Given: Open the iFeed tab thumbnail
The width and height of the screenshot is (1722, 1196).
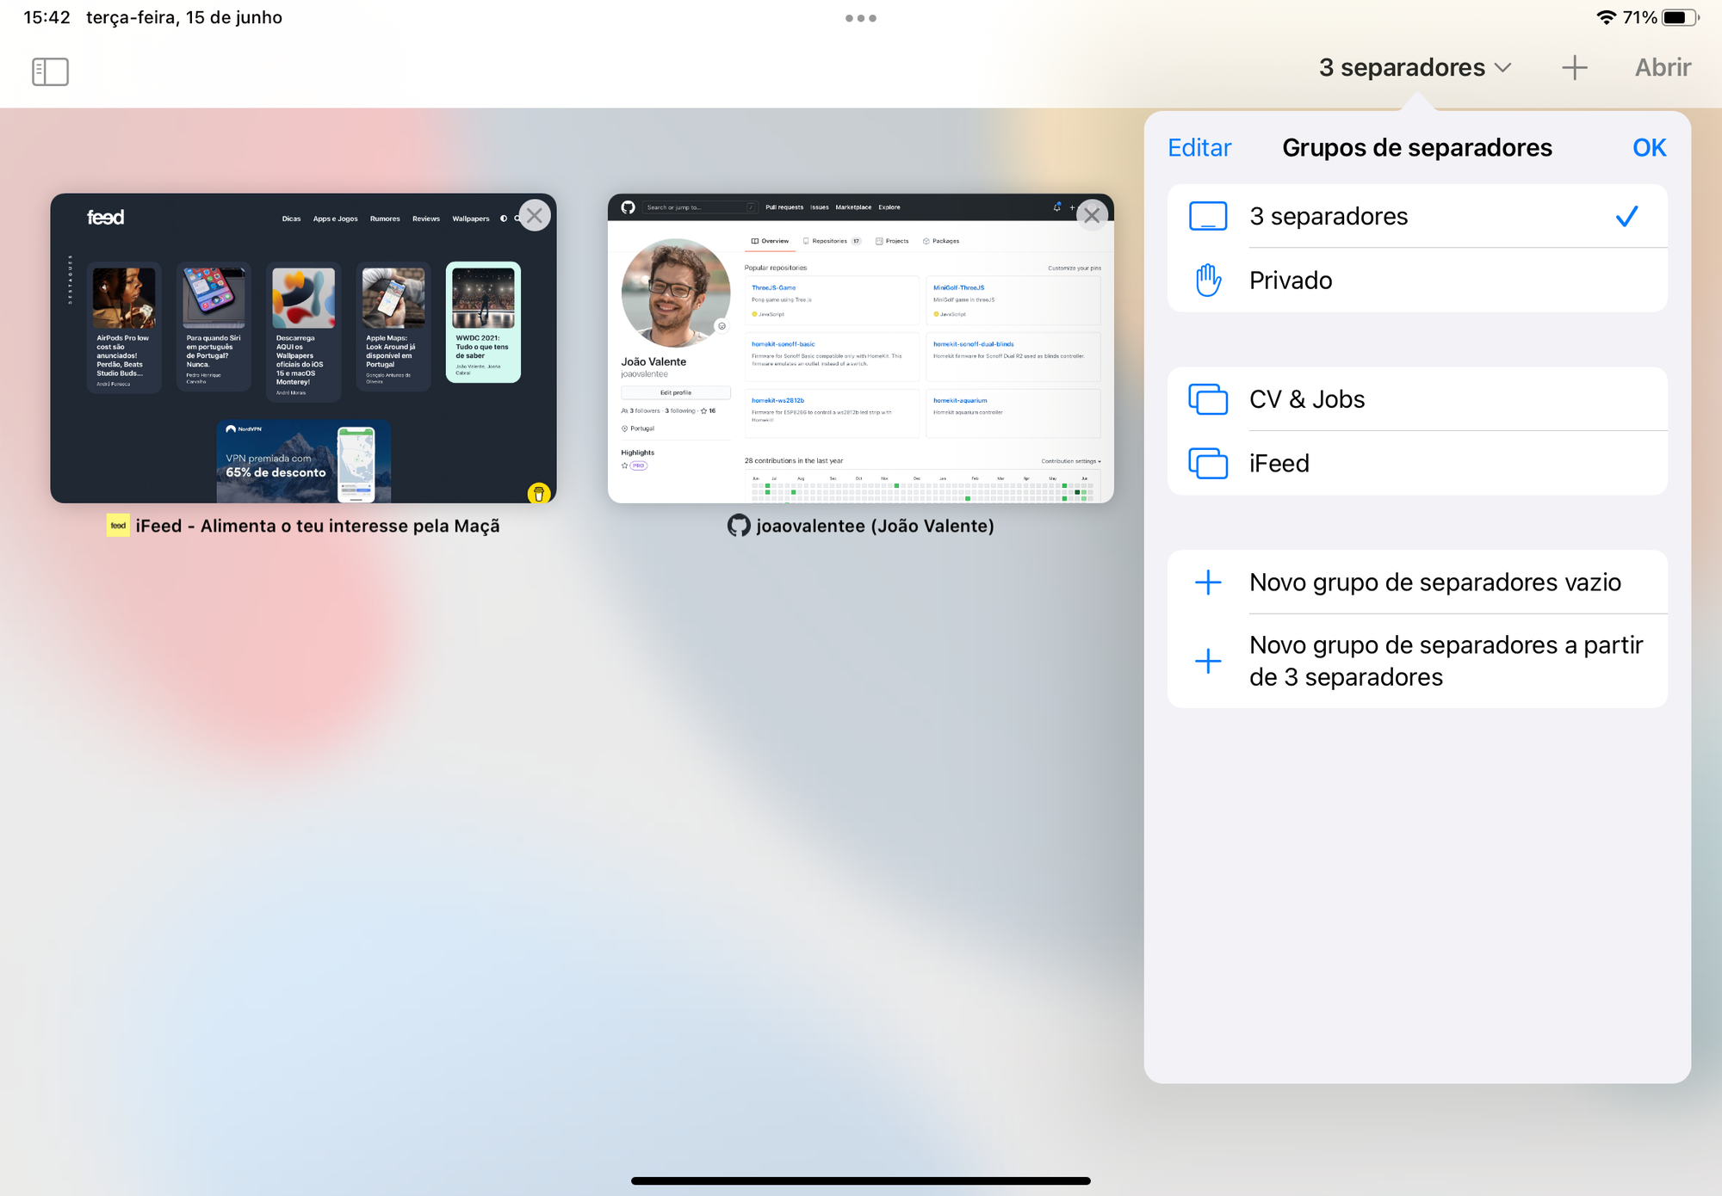Looking at the screenshot, I should click(303, 348).
